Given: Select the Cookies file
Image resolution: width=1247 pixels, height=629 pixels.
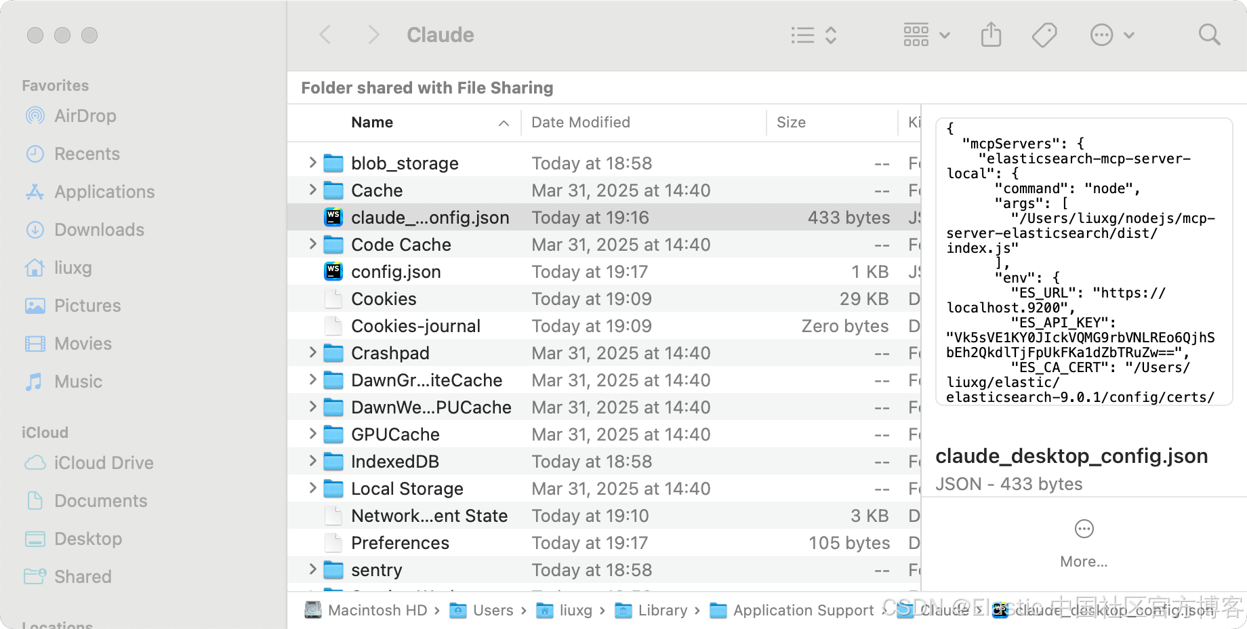Looking at the screenshot, I should (384, 299).
